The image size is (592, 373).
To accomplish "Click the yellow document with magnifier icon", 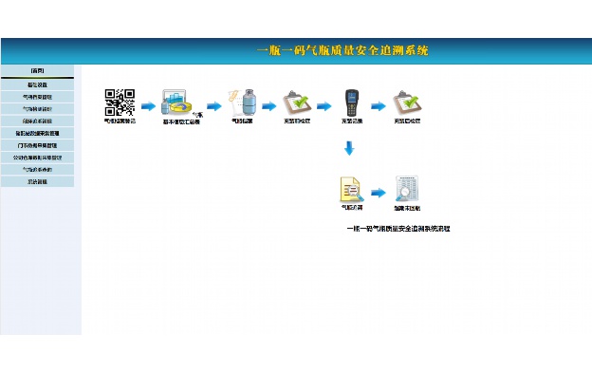I will (352, 189).
